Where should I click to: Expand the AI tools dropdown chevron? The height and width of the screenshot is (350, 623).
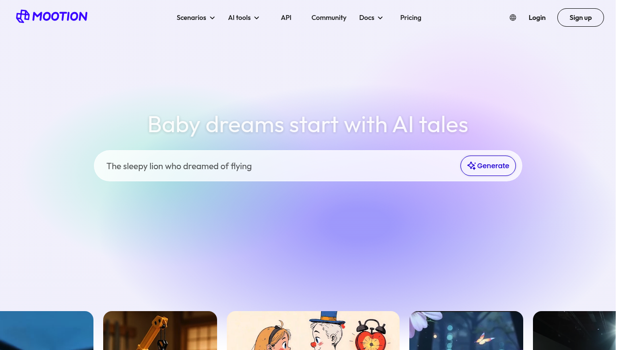pos(257,18)
